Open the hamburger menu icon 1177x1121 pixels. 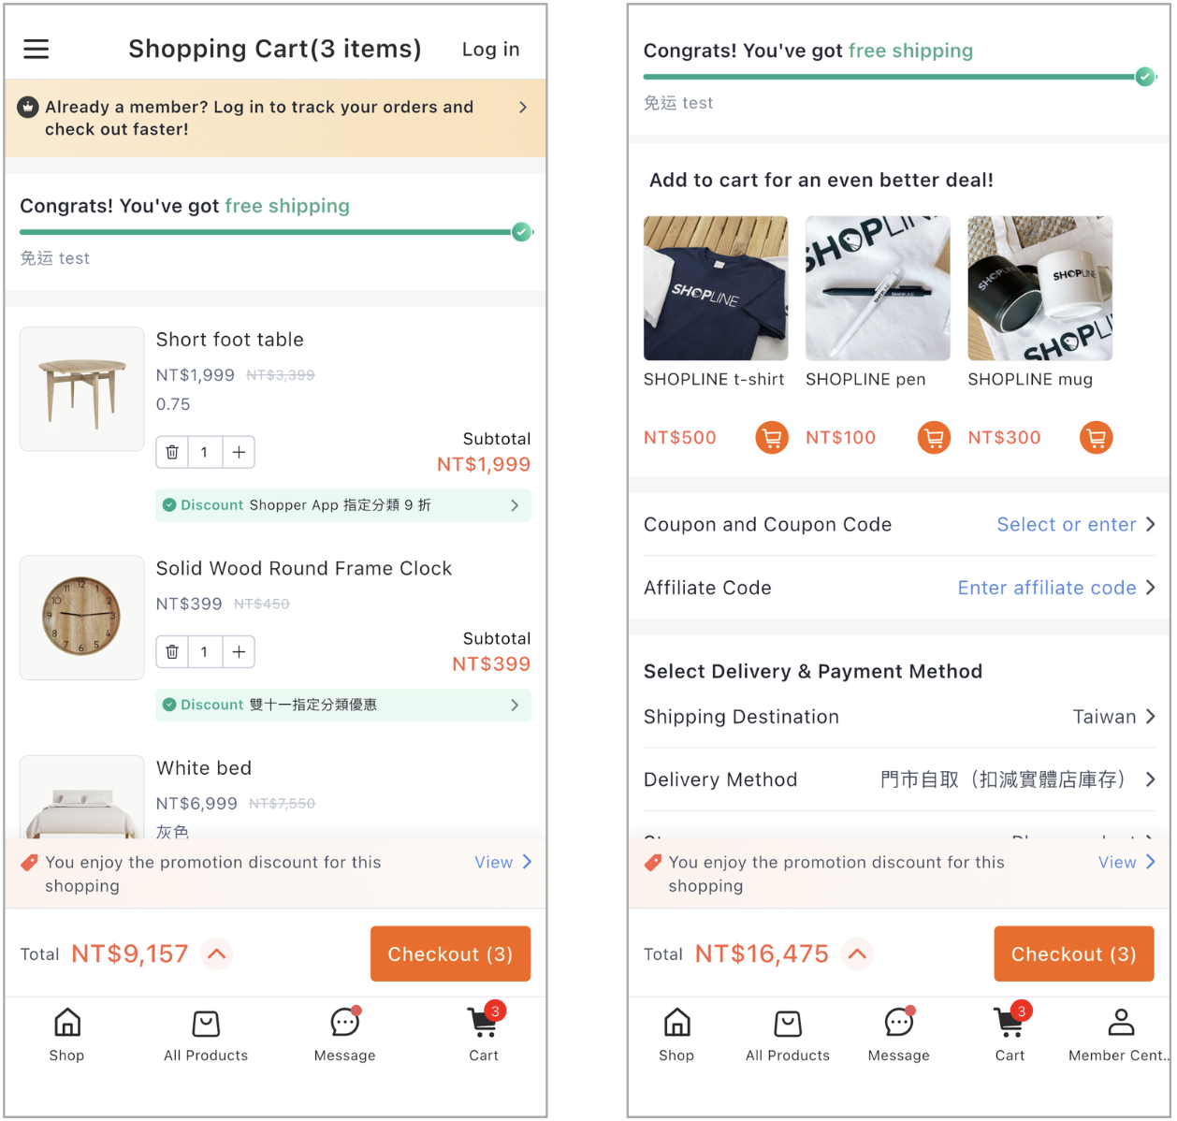[x=36, y=49]
